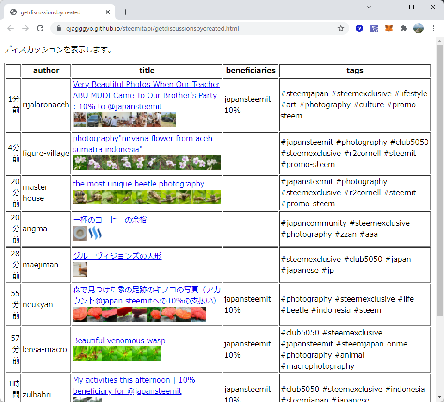Click the beetle photography thumbnails
The height and width of the screenshot is (402, 444).
[147, 197]
